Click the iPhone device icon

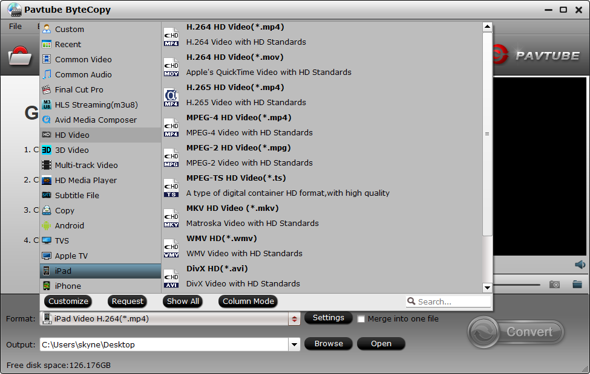coord(47,286)
